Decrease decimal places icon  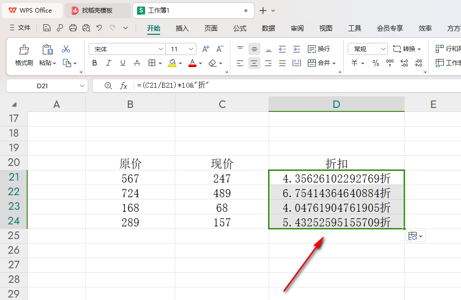click(x=418, y=63)
